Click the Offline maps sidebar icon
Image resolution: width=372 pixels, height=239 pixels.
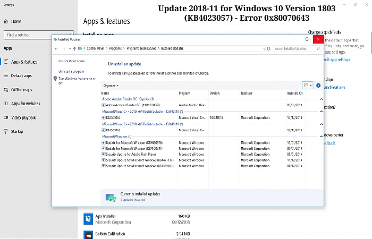[x=6, y=90]
